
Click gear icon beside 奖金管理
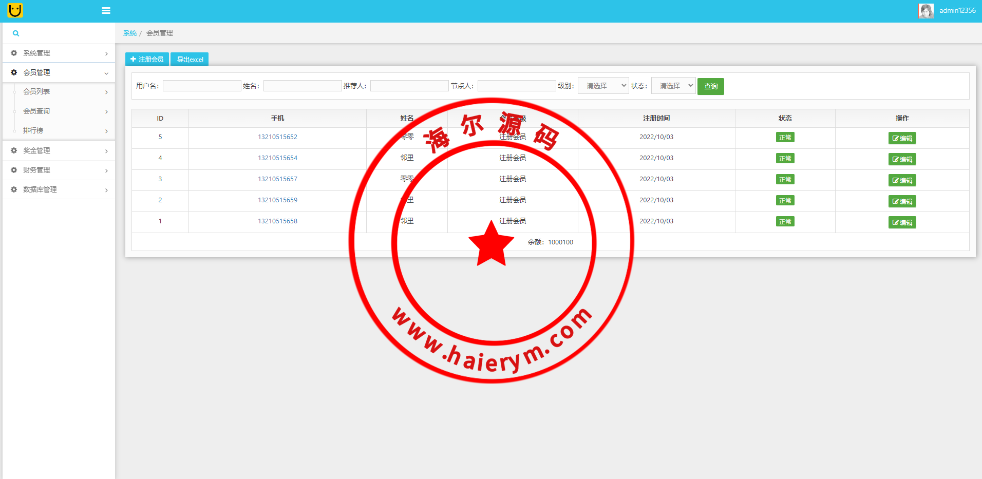click(x=14, y=150)
